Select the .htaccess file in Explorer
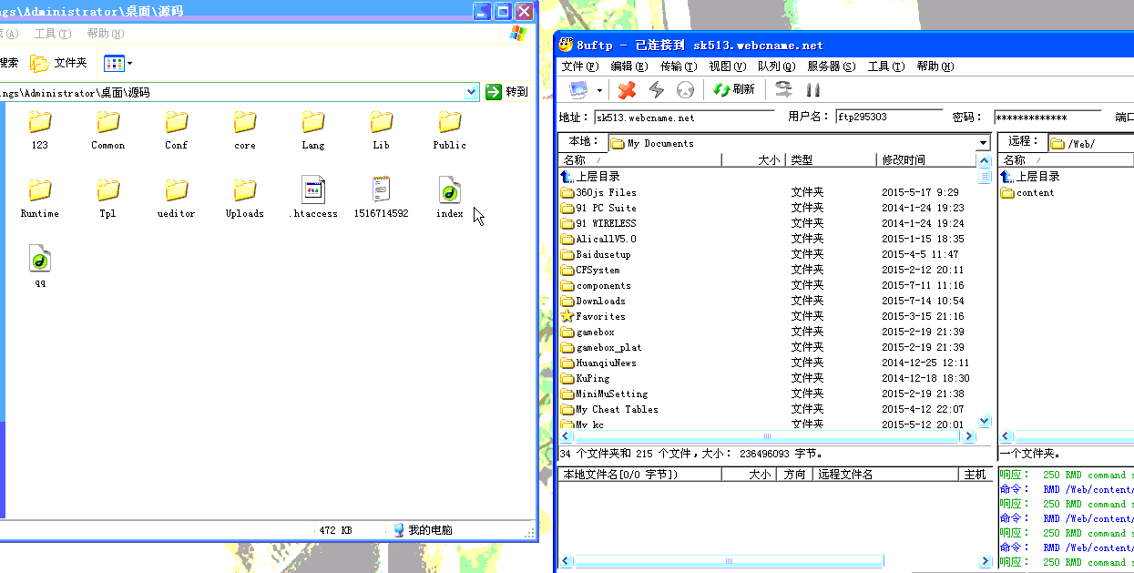1134x573 pixels. pos(313,199)
